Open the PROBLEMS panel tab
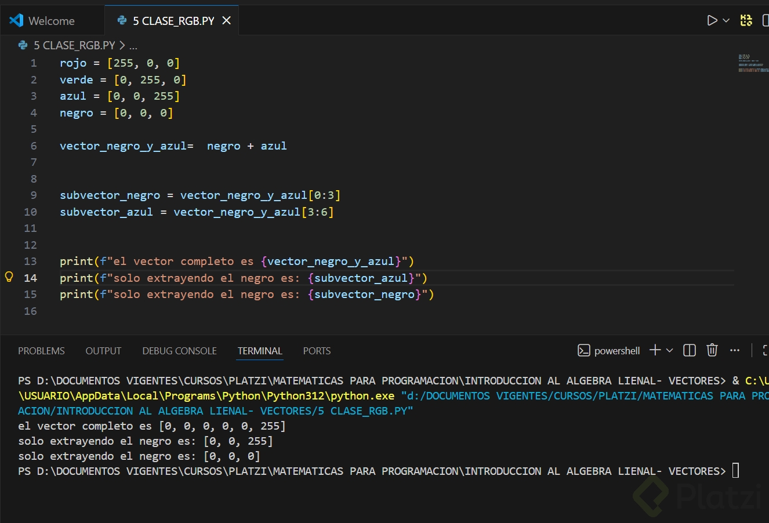769x523 pixels. tap(41, 351)
